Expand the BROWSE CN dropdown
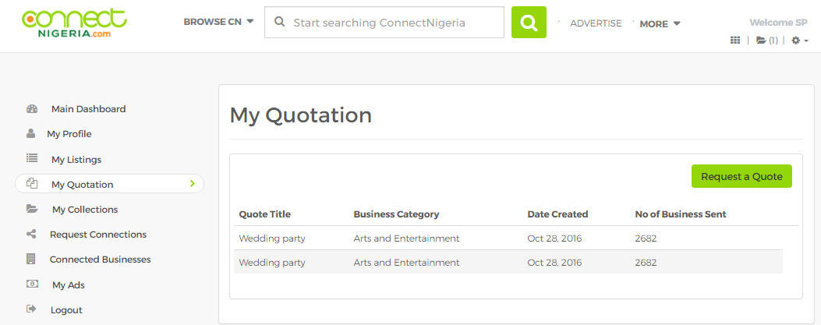 click(218, 22)
